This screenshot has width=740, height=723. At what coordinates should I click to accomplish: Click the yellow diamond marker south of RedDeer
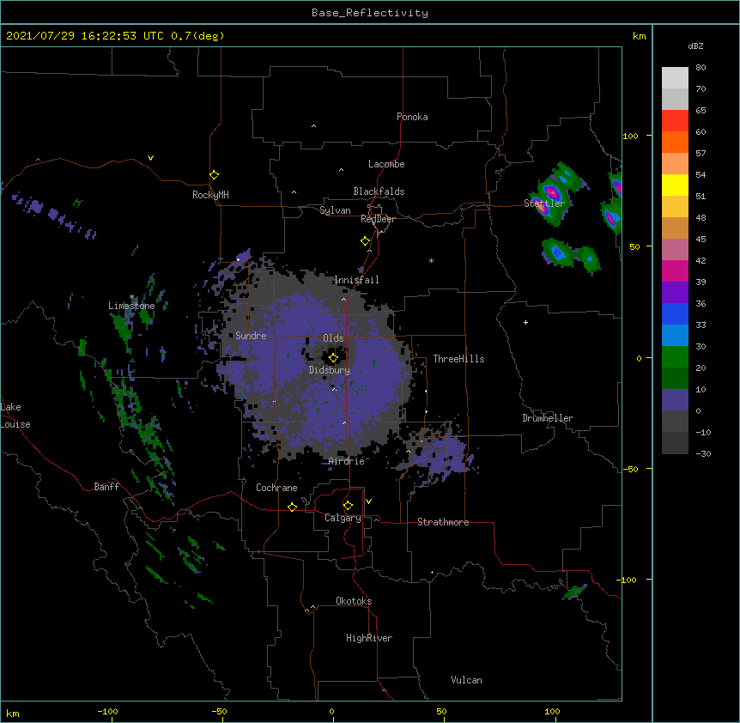pyautogui.click(x=365, y=241)
